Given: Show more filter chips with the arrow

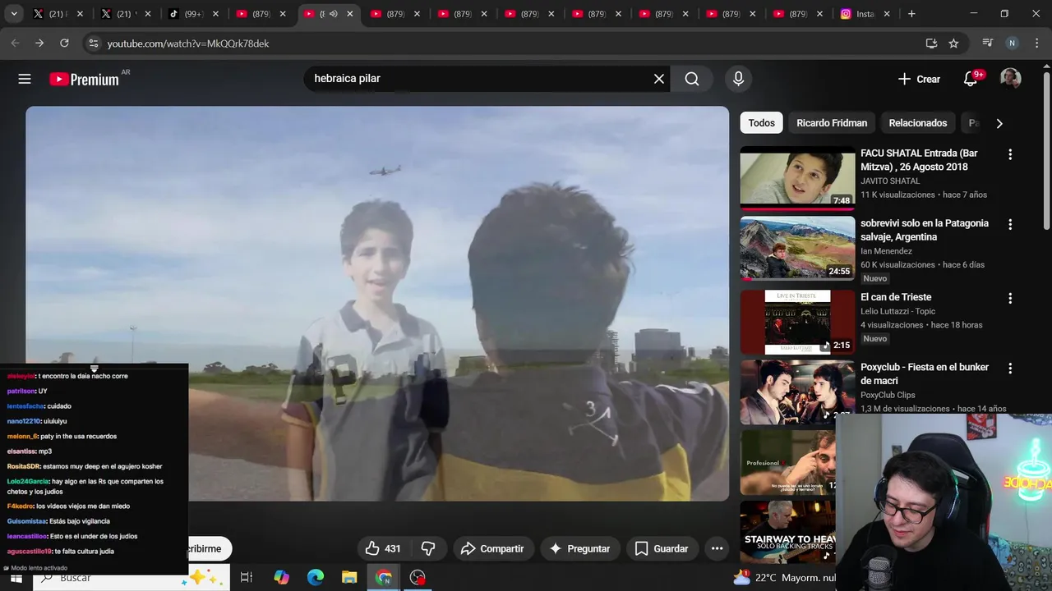Looking at the screenshot, I should click(x=999, y=123).
